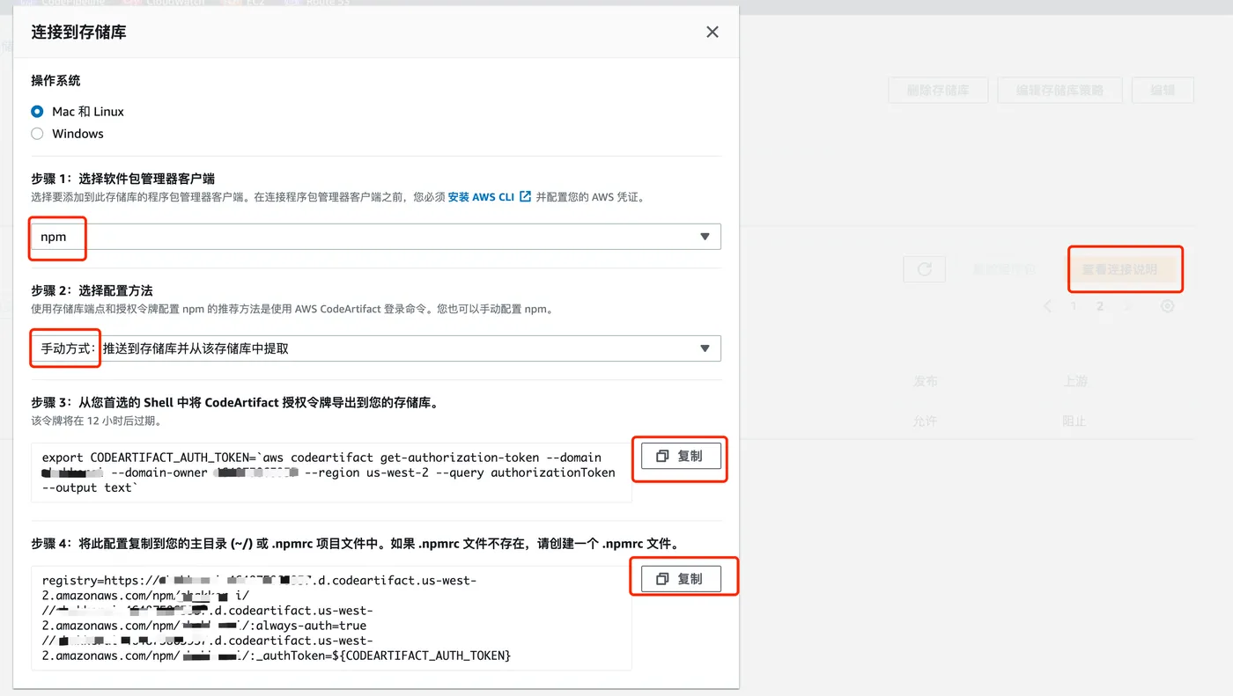Viewport: 1233px width, 696px height.
Task: Click the 删除存储库 button
Action: 938,91
